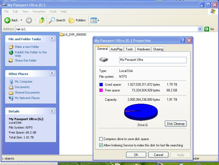Uncheck Allow Indexing Service checkbox
The height and width of the screenshot is (165, 219).
click(x=101, y=145)
